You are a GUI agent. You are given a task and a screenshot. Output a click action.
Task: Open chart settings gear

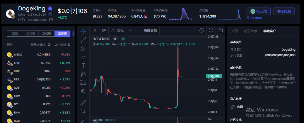click(202, 30)
